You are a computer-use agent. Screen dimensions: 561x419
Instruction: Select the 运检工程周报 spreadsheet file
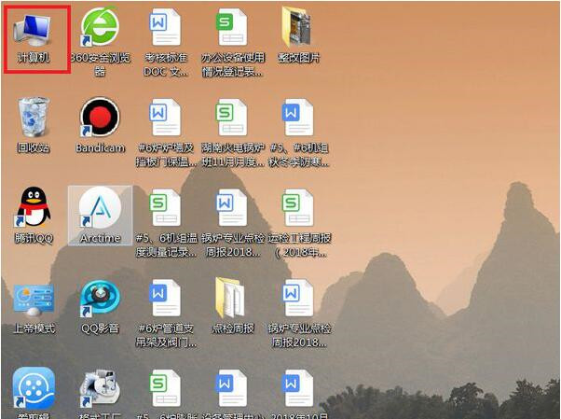[x=297, y=208]
